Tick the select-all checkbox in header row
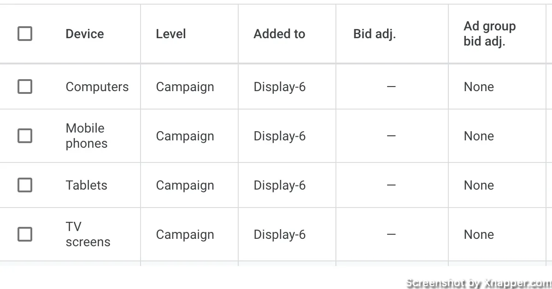The height and width of the screenshot is (289, 552). point(25,34)
